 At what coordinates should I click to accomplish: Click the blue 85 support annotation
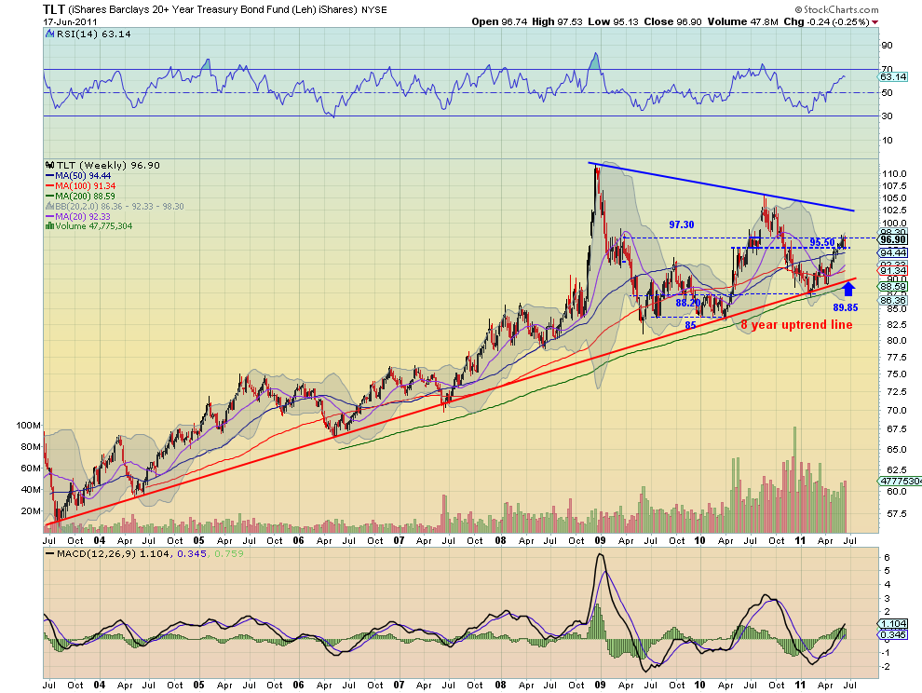coord(690,325)
